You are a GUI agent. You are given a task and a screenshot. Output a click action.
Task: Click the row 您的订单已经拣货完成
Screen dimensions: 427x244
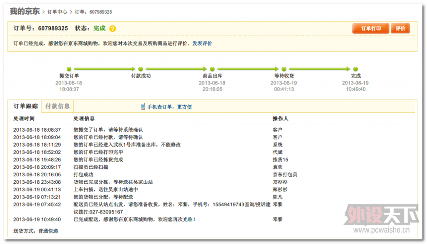(98, 160)
